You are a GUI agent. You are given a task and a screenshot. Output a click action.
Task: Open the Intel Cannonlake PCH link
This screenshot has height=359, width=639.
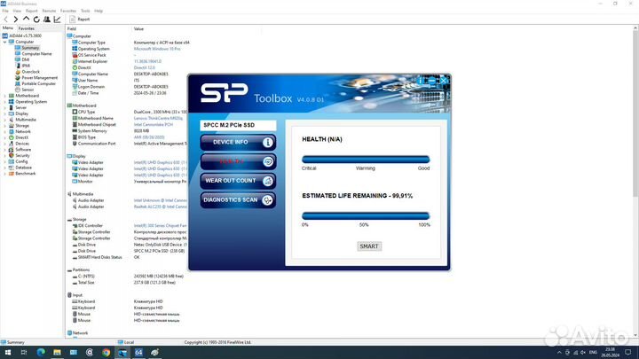154,125
